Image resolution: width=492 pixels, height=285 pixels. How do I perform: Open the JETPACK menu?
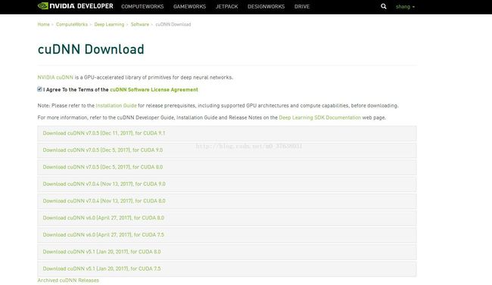point(226,7)
